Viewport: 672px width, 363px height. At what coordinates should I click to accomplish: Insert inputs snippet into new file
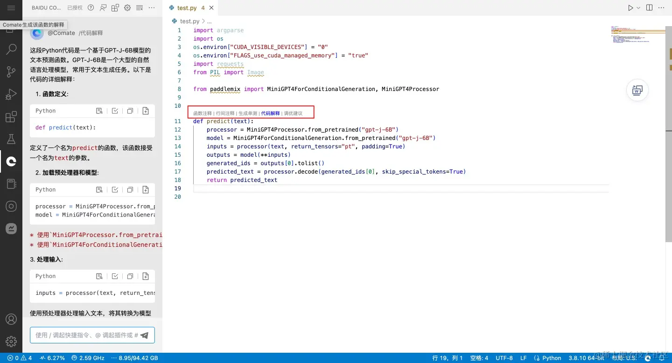(146, 276)
